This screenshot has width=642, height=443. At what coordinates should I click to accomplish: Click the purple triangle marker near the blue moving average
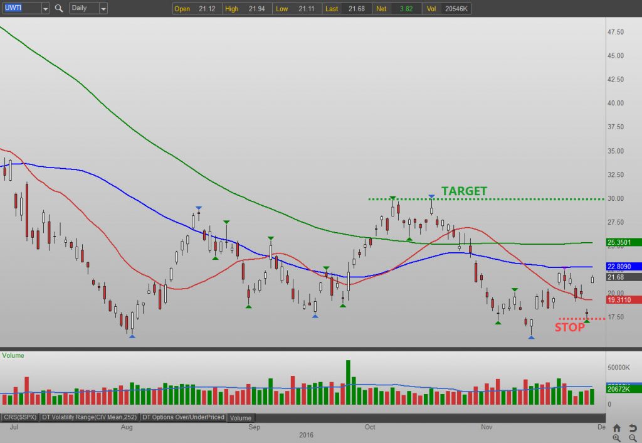(x=564, y=269)
